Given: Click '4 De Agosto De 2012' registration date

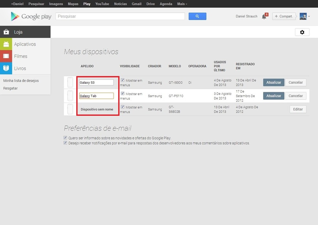Looking at the screenshot, I should tap(247, 109).
